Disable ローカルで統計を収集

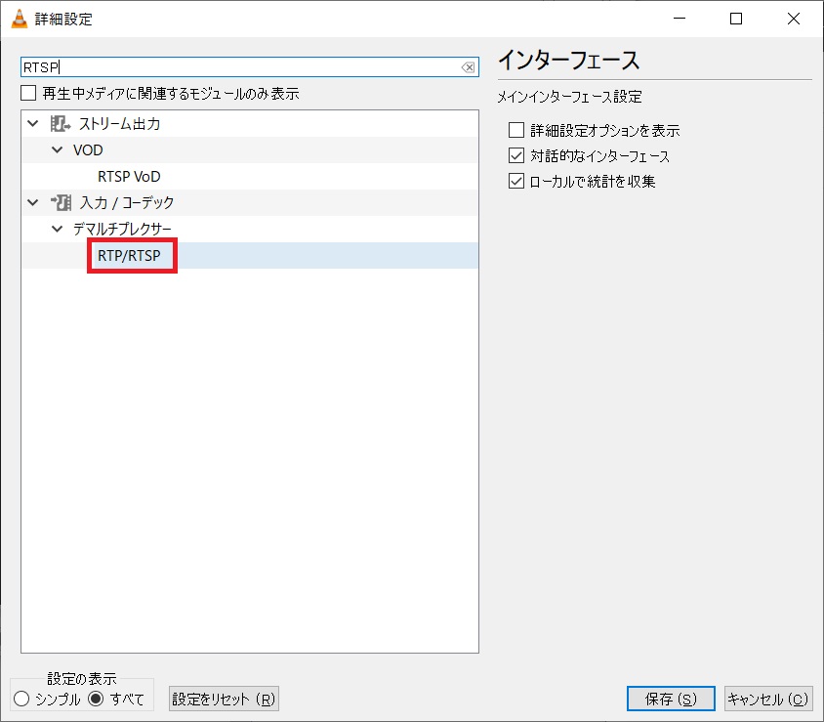point(516,180)
